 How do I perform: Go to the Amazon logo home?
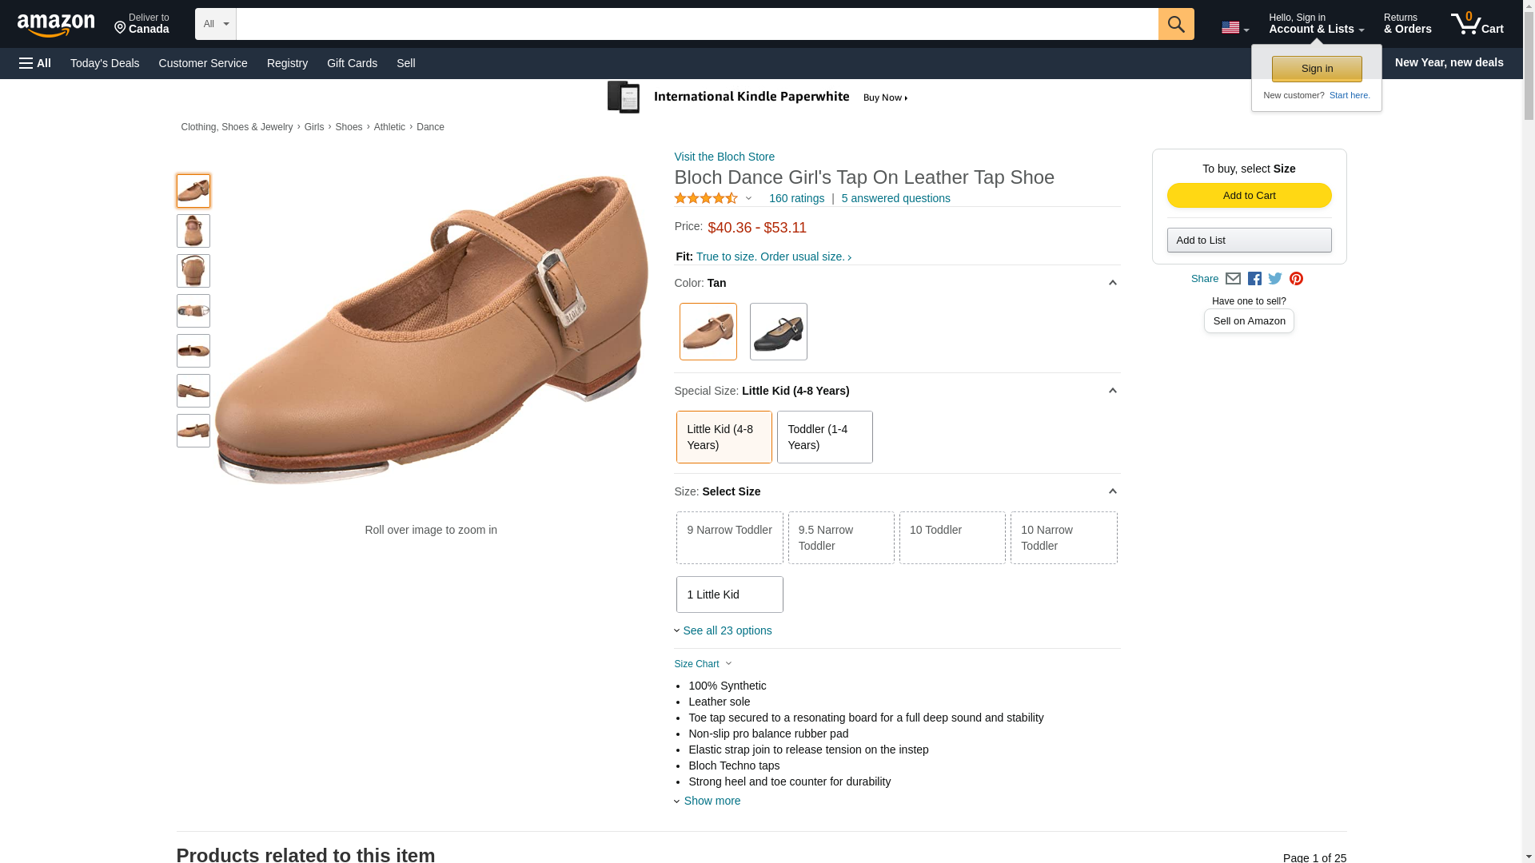[56, 25]
